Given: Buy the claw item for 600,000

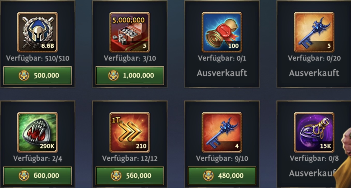Looking at the screenshot, I should click(x=38, y=176).
